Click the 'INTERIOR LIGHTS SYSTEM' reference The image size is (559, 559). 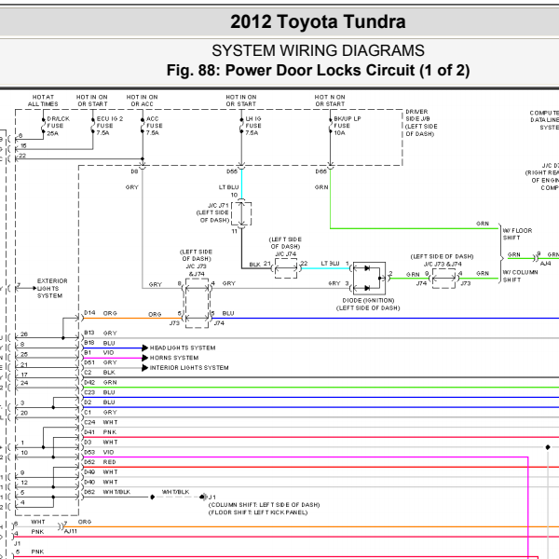189,368
